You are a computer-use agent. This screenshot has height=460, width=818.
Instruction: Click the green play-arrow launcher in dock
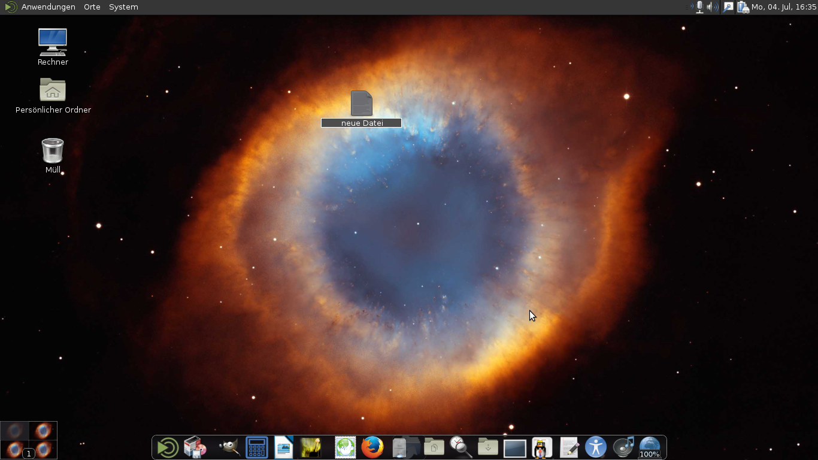point(167,447)
